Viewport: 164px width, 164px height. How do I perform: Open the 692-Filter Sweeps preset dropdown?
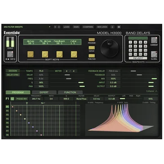[x=27, y=27]
